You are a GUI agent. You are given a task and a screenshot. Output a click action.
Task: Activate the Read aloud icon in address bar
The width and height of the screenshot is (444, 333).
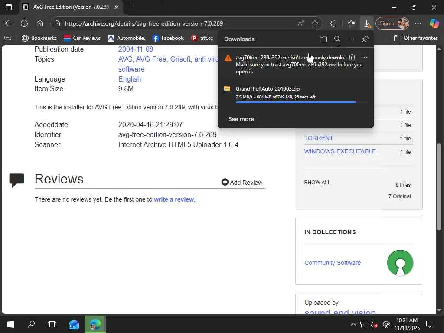click(301, 23)
